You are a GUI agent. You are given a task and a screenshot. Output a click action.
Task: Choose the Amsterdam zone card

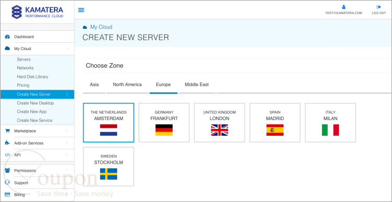pyautogui.click(x=108, y=123)
